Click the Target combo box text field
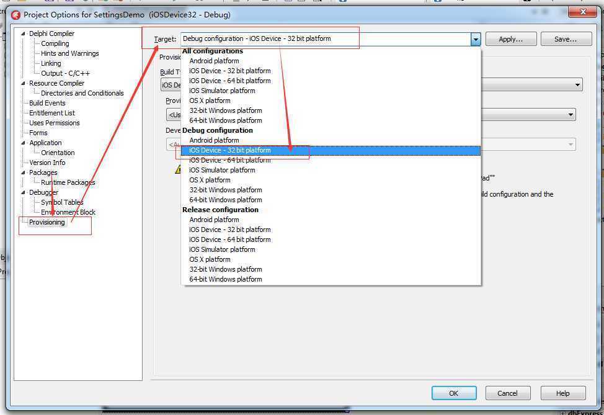 326,39
